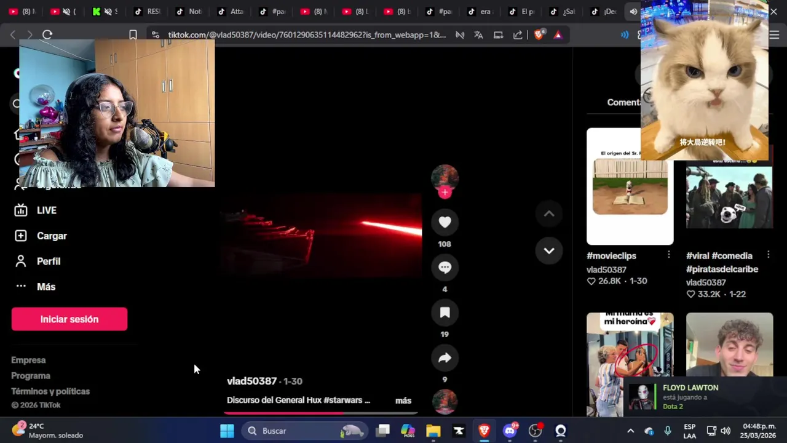Bookmark this page in the address bar
Viewport: 787px width, 443px height.
point(133,35)
